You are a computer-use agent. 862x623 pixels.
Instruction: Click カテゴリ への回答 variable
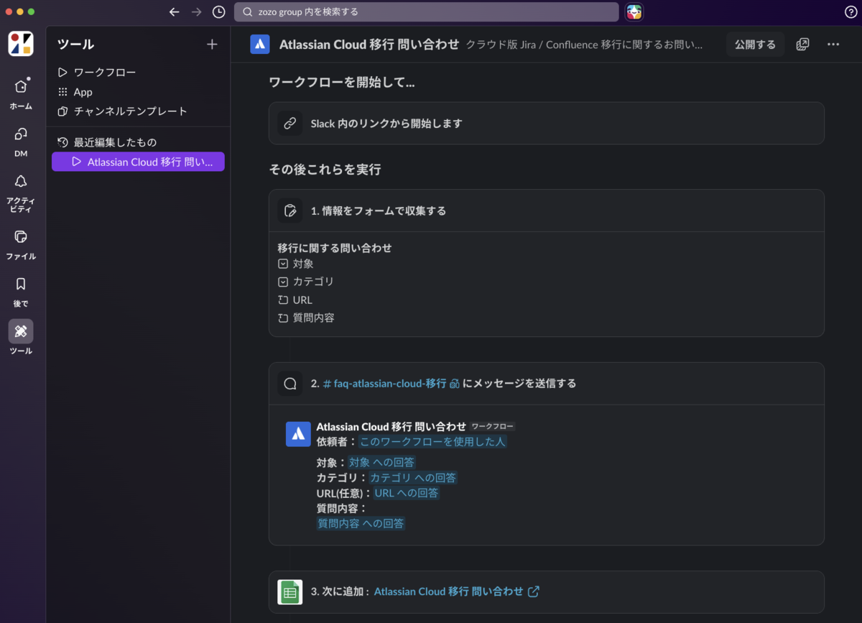coord(413,478)
